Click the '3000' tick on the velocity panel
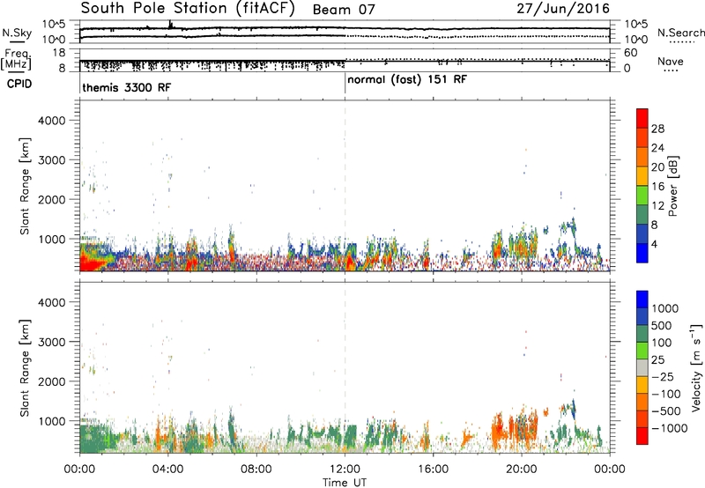The height and width of the screenshot is (488, 705). pyautogui.click(x=52, y=342)
